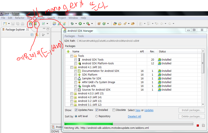The image size is (208, 133).
Task: Click the Delete packages button
Action: coord(192,116)
